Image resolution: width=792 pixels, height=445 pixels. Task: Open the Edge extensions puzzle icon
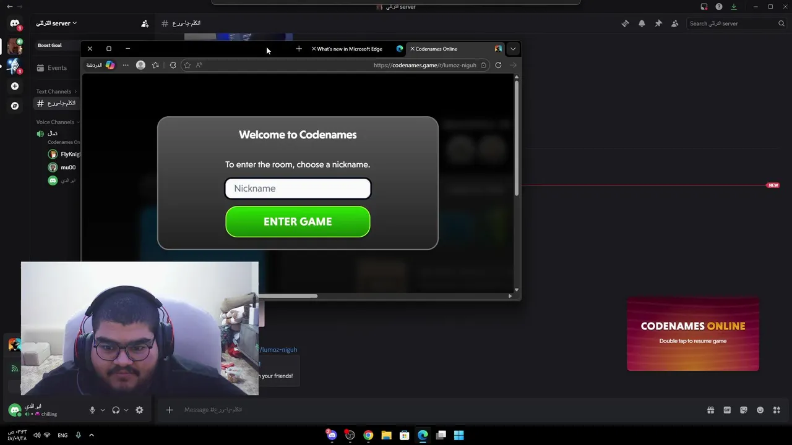(173, 65)
